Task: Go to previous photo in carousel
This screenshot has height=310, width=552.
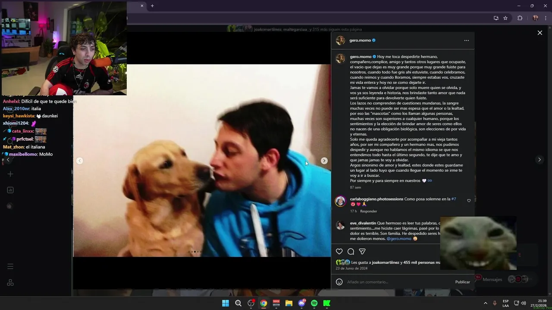Action: [79, 161]
